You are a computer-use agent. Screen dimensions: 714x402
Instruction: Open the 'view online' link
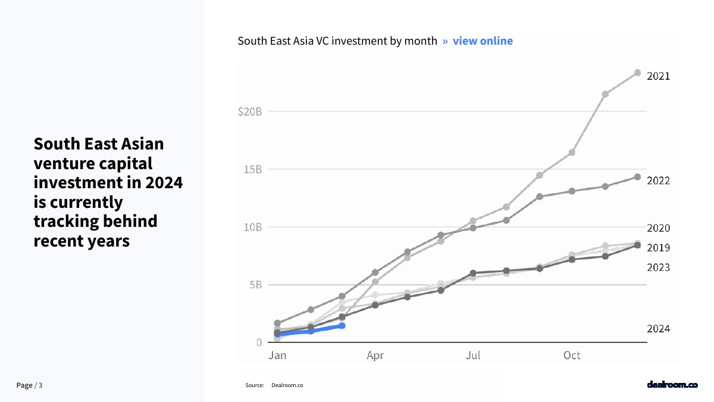pos(483,41)
